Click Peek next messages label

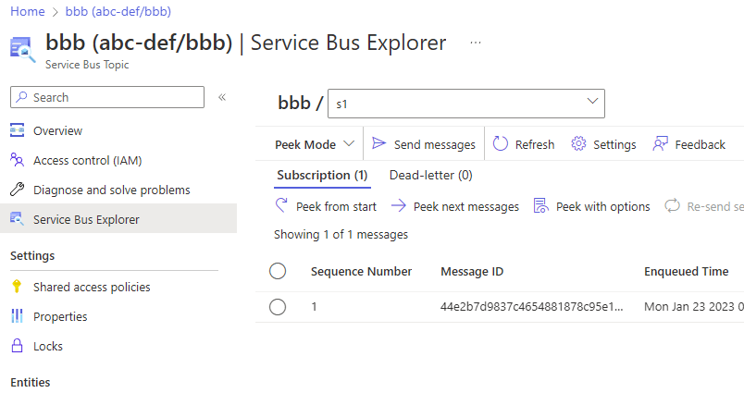point(466,207)
